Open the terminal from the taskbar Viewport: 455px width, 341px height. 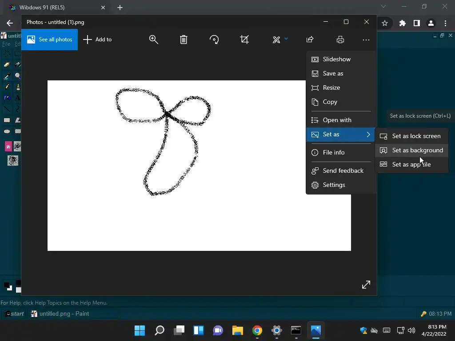pos(296,330)
